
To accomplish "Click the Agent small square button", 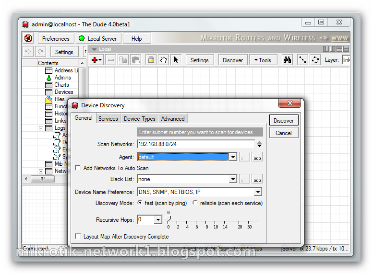I will click(244, 157).
